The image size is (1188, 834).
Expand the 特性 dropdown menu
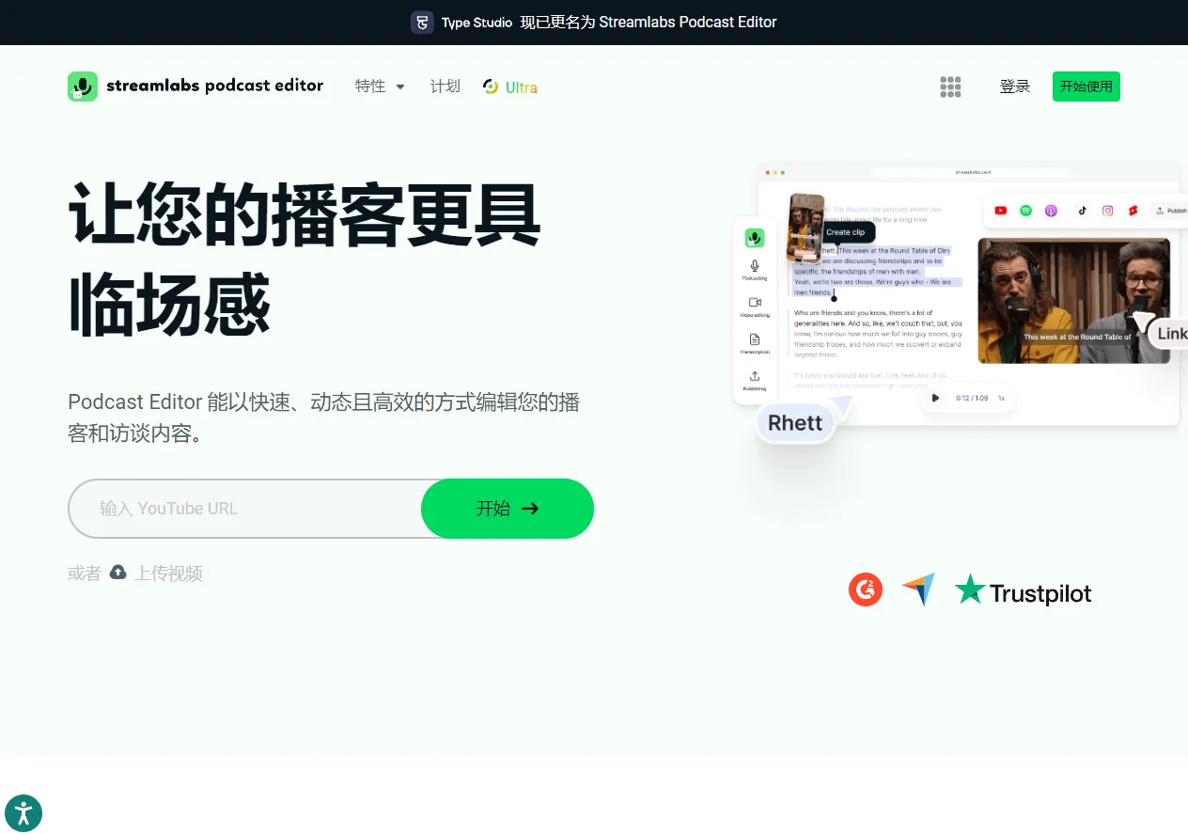tap(380, 87)
